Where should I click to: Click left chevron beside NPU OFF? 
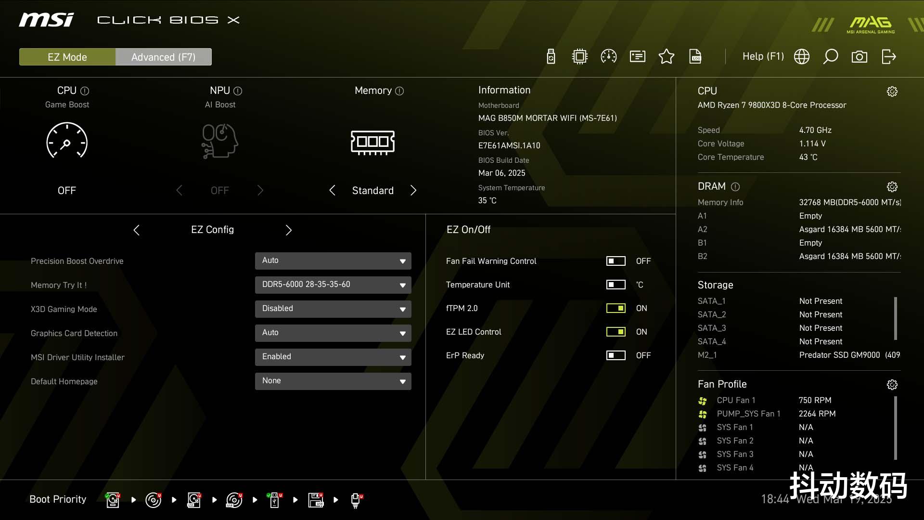click(x=179, y=190)
